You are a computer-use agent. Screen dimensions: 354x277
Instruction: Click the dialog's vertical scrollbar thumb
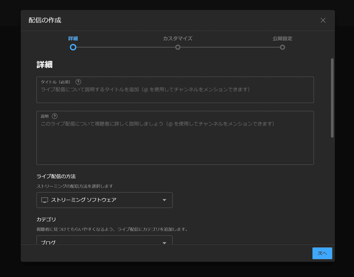point(332,98)
